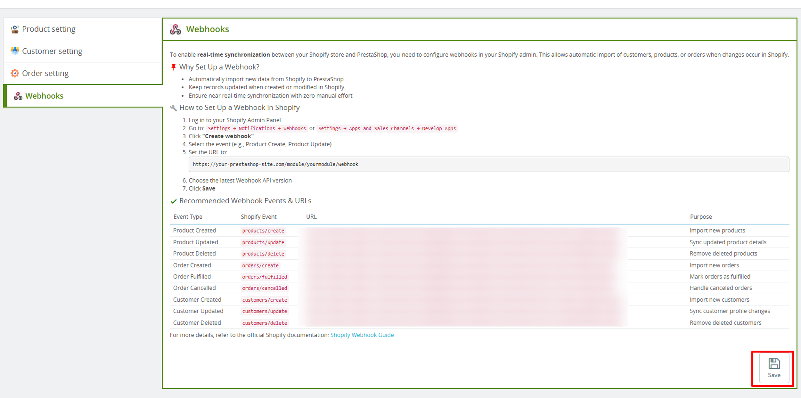801x398 pixels.
Task: Open the Order setting tab
Action: (83, 73)
